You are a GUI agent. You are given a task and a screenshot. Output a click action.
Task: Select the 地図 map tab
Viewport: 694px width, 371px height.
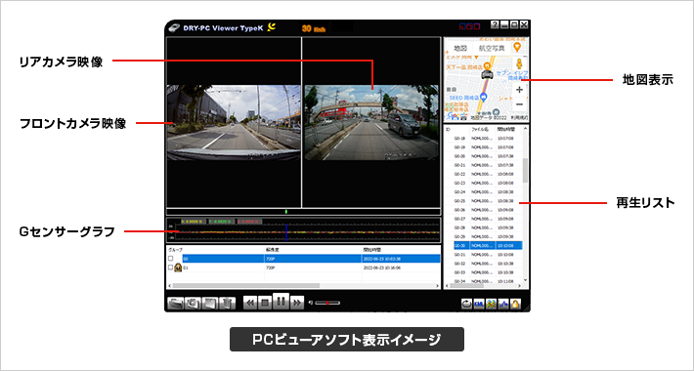pyautogui.click(x=460, y=48)
